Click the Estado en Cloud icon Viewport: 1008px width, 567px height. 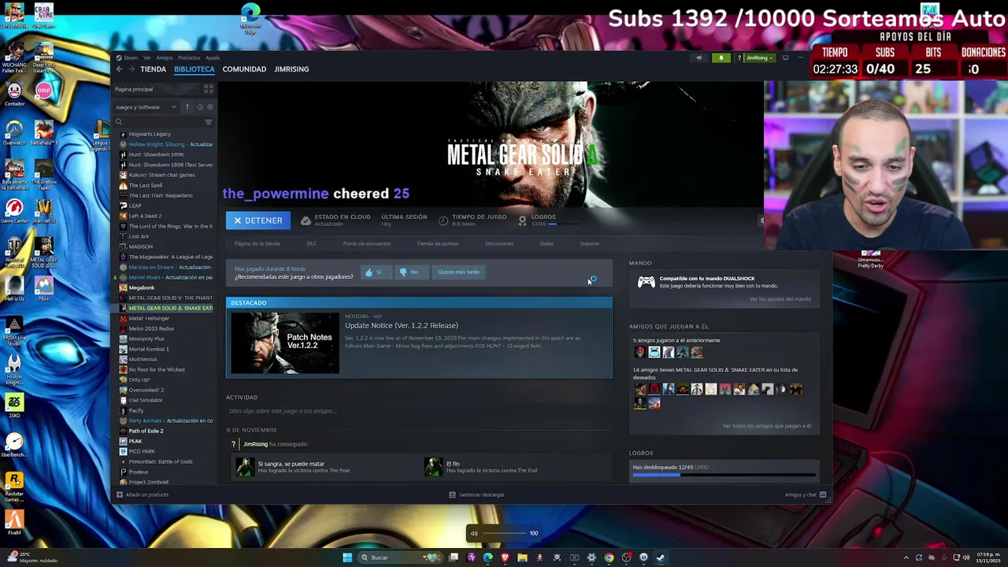pyautogui.click(x=306, y=220)
